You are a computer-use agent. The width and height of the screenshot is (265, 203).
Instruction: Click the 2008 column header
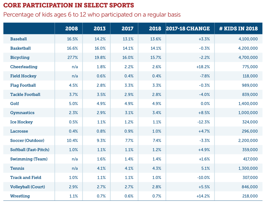pos(72,28)
